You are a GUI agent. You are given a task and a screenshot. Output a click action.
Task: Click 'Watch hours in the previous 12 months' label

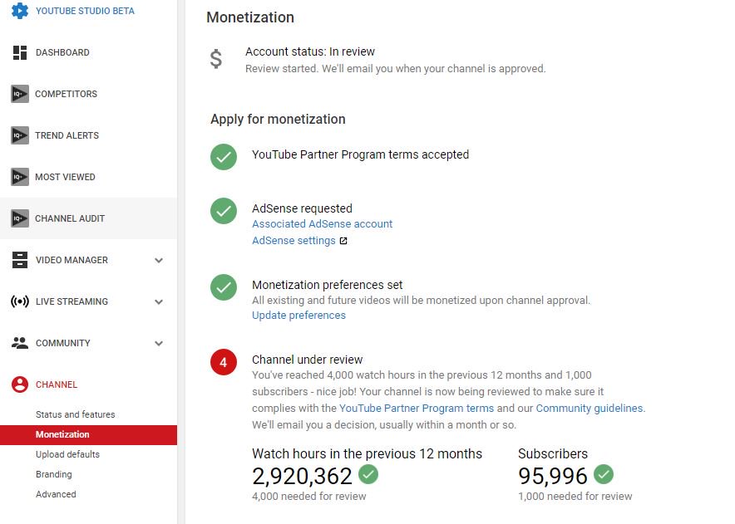pyautogui.click(x=367, y=453)
